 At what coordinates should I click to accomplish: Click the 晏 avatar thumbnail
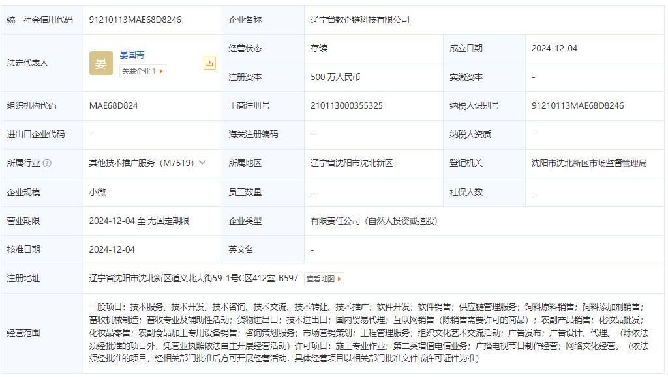(101, 63)
